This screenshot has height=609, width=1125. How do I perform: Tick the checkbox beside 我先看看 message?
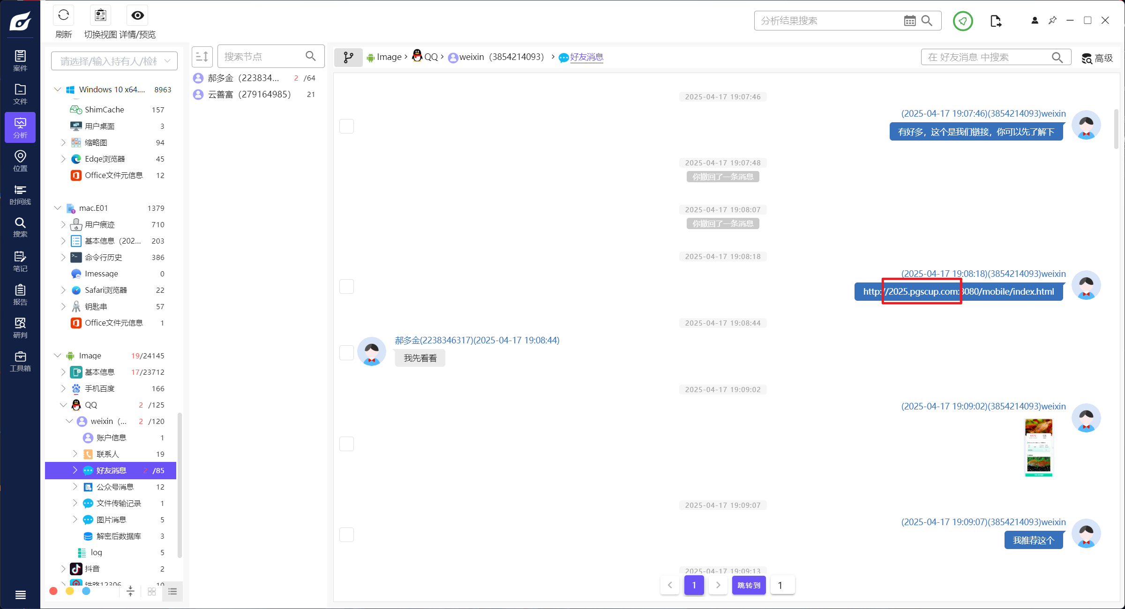tap(346, 353)
